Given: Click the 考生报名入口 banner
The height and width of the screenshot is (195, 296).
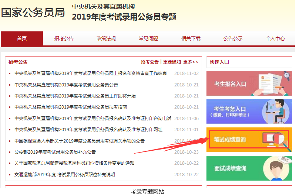Looking at the screenshot, I should click(249, 83).
